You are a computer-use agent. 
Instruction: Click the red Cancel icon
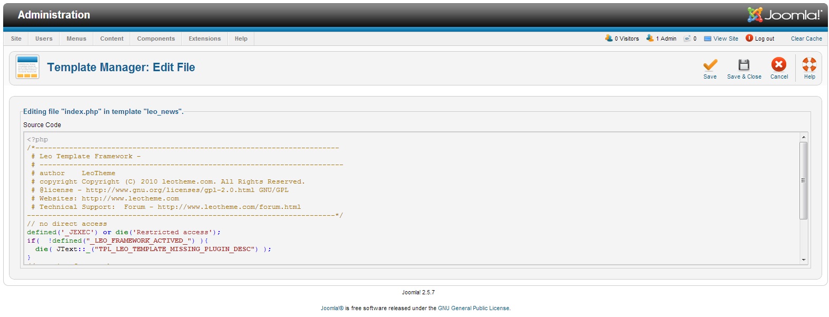pyautogui.click(x=779, y=64)
